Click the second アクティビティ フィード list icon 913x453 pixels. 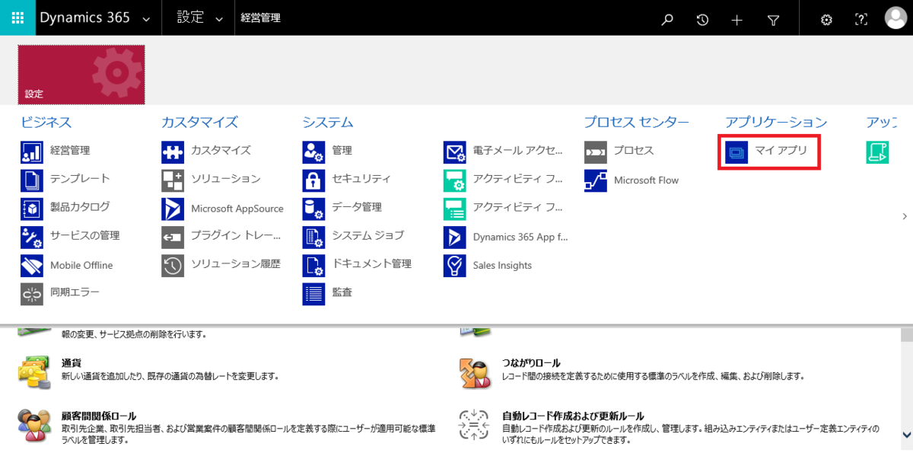pyautogui.click(x=455, y=209)
